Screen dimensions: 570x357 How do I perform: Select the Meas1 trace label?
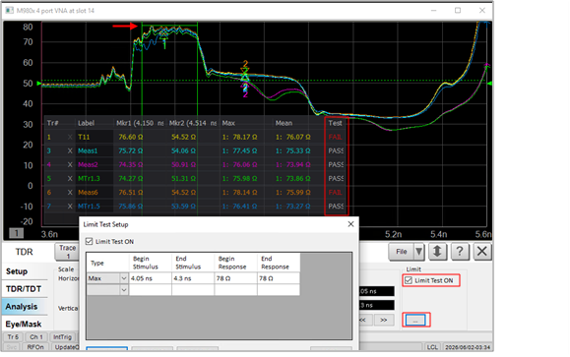pos(88,150)
